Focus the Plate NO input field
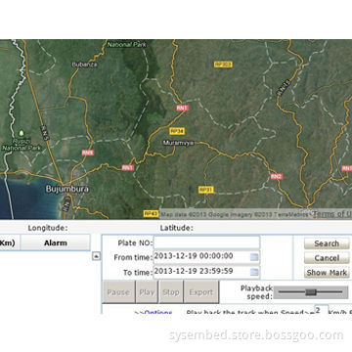Viewport: 352px width, 352px height. 206,242
